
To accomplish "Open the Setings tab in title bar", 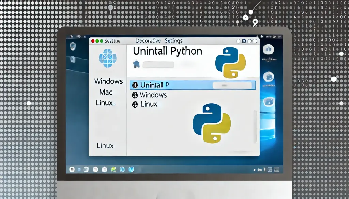I will pyautogui.click(x=173, y=41).
